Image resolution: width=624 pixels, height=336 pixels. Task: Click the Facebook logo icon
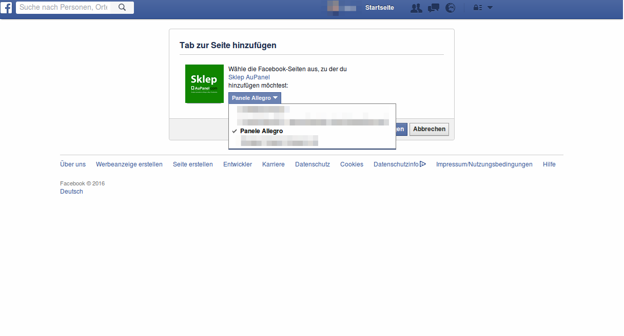pyautogui.click(x=7, y=8)
